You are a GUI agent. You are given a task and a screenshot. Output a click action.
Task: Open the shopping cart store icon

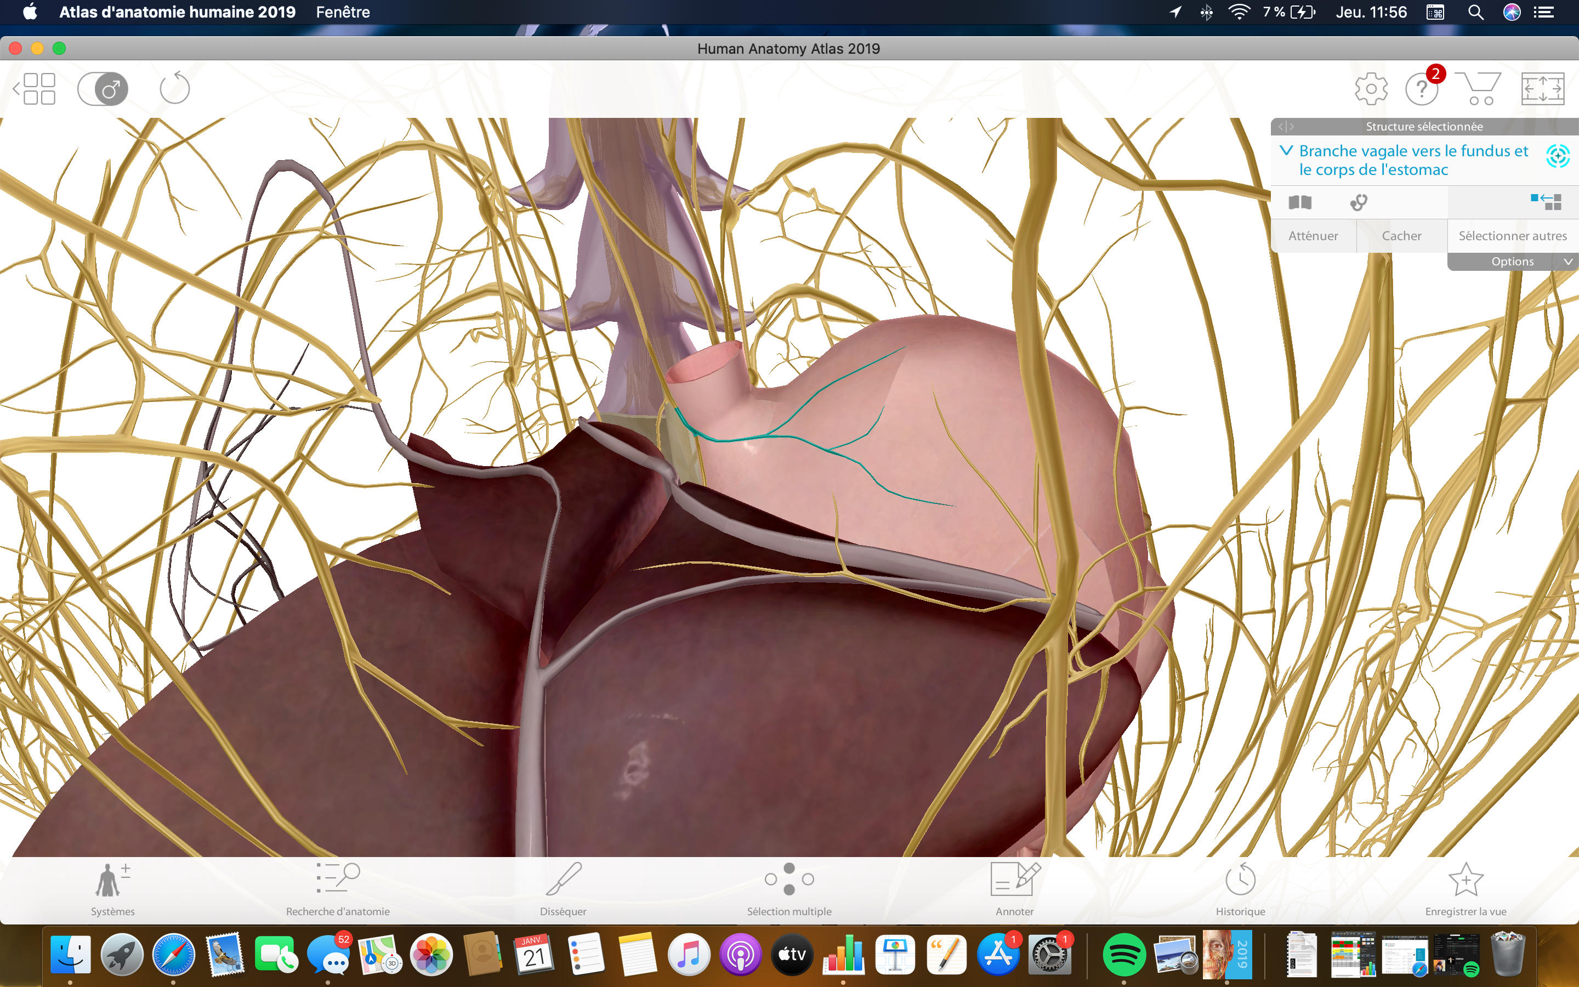1479,89
